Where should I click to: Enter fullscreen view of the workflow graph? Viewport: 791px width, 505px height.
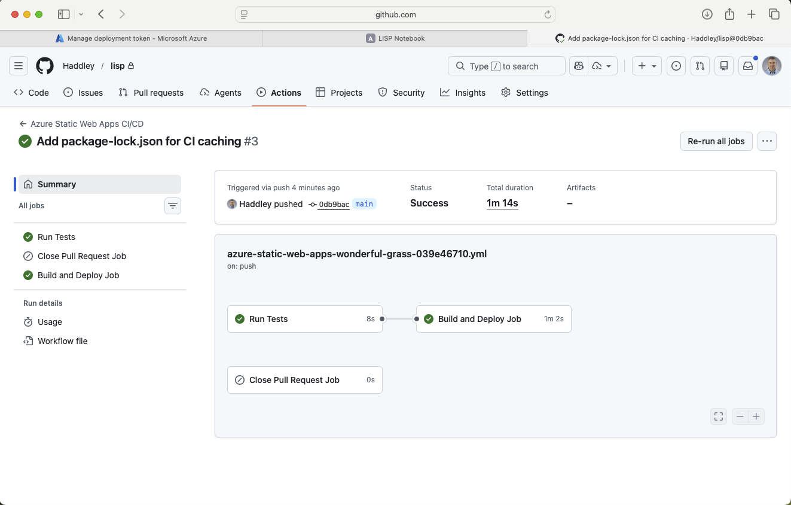(718, 416)
